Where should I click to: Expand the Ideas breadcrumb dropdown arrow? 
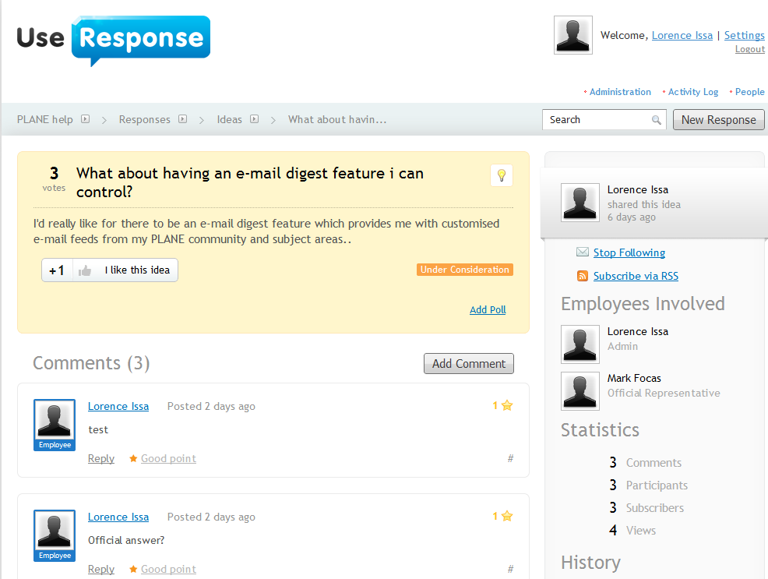coord(254,119)
